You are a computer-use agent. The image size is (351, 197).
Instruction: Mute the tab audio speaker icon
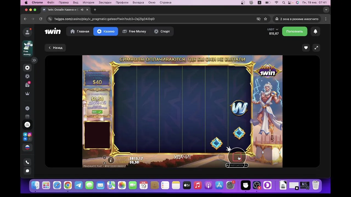coord(82,10)
